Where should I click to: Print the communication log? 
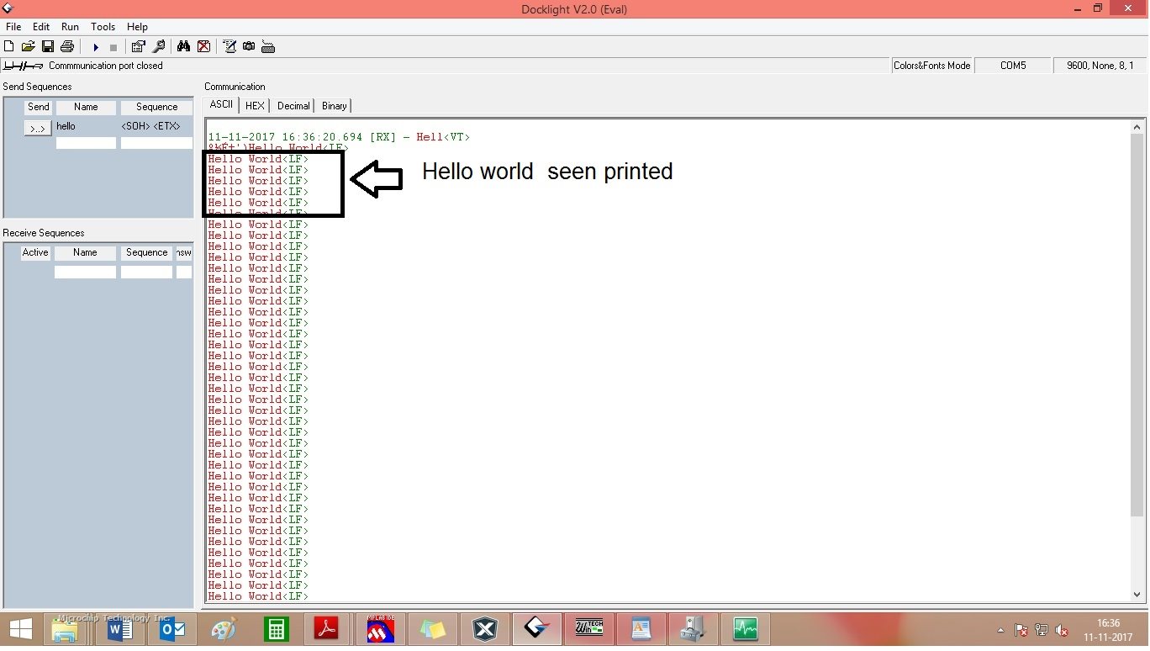(x=67, y=47)
